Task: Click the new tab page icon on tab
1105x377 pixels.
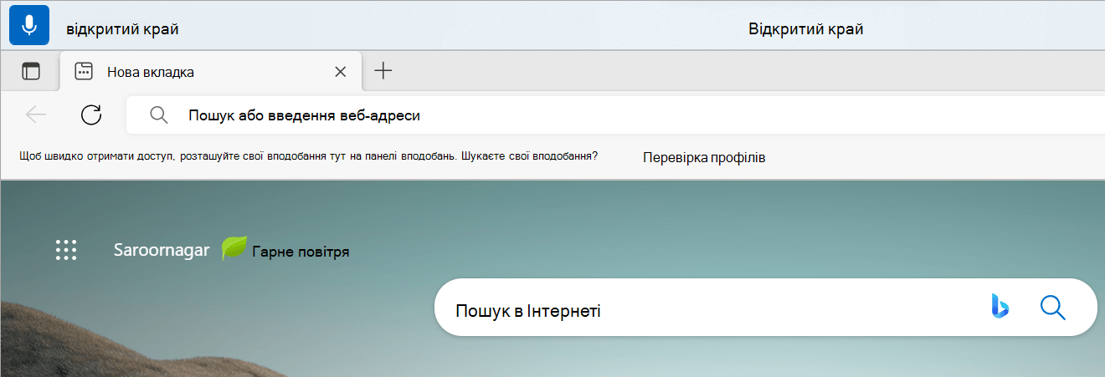Action: (x=83, y=72)
